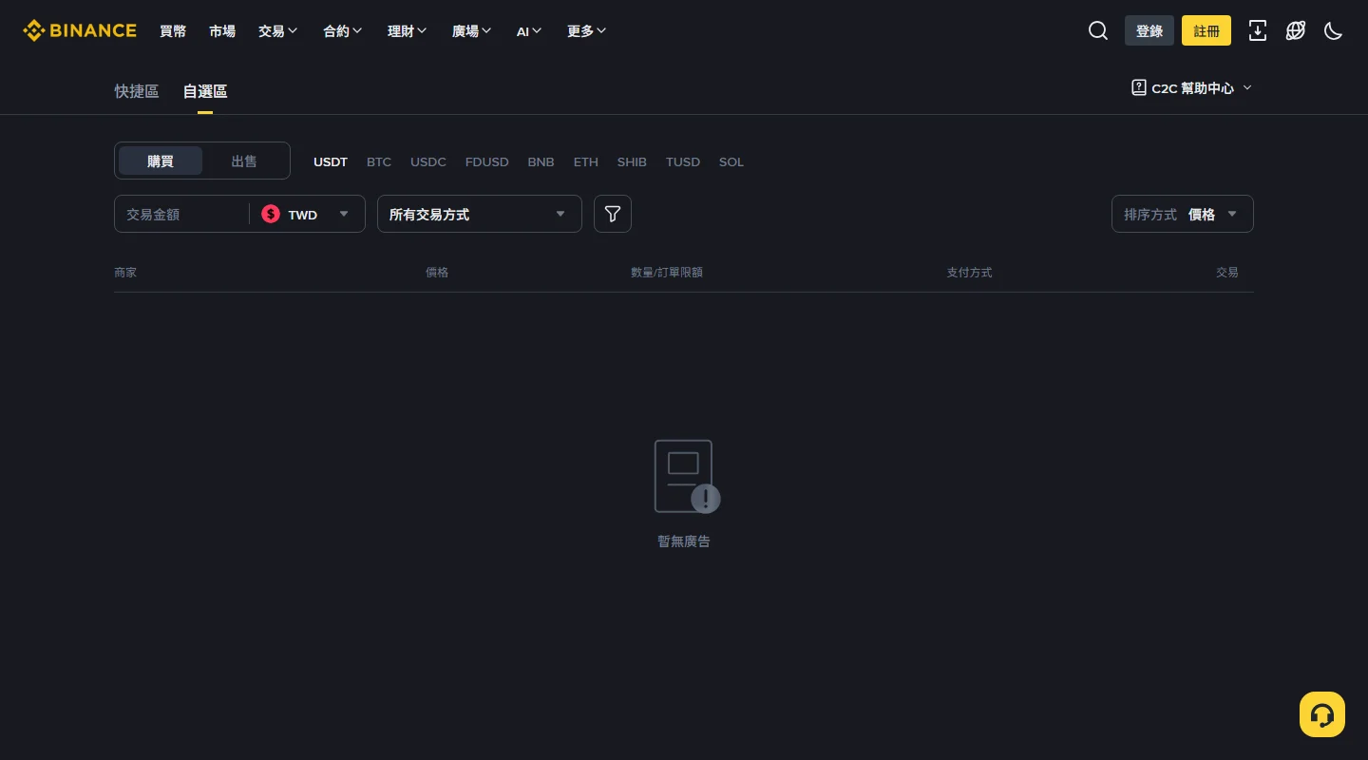This screenshot has width=1368, height=760.
Task: Select the SOL coin tab
Action: tap(731, 161)
